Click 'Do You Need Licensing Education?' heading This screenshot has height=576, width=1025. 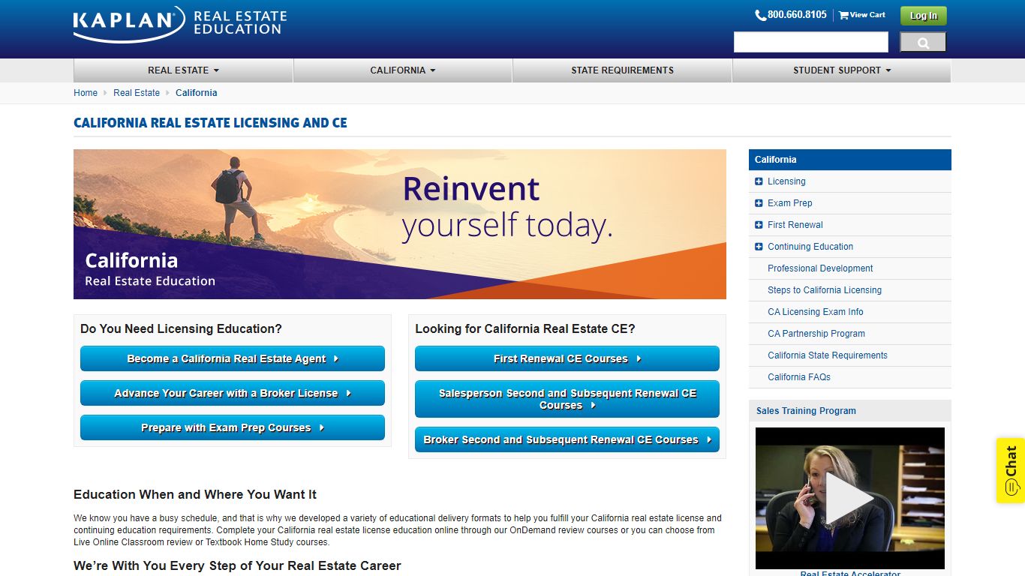click(181, 328)
